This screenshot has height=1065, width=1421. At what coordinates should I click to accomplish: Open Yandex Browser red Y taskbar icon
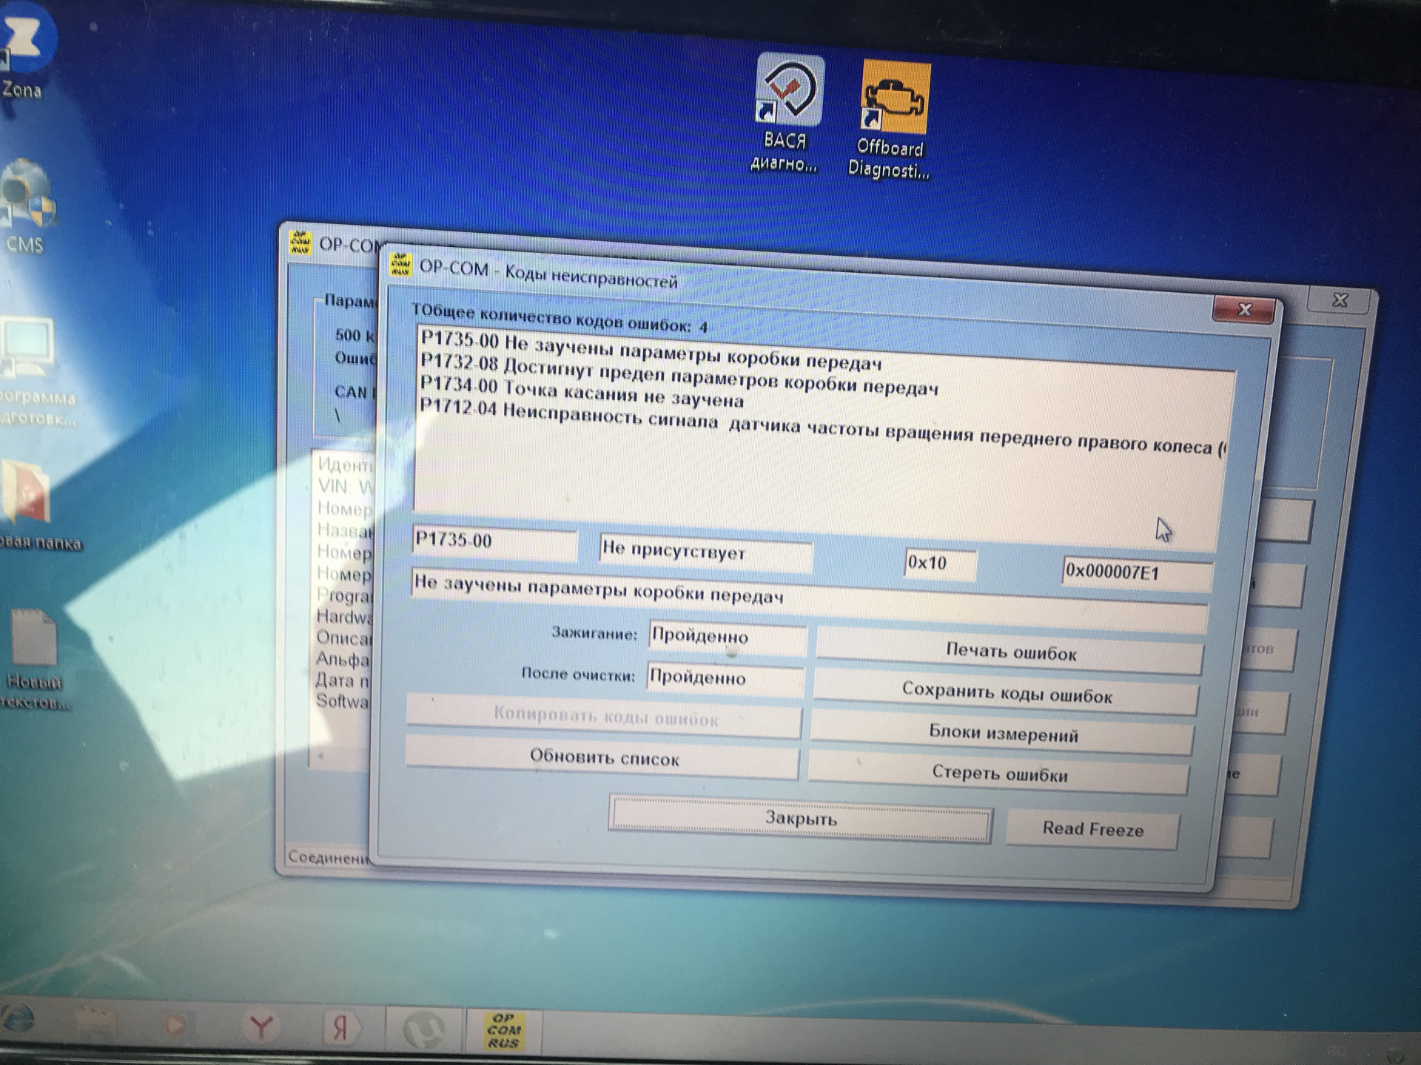(x=260, y=1027)
